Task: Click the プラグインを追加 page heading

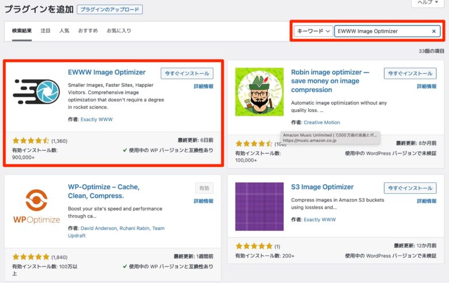Action: [39, 9]
